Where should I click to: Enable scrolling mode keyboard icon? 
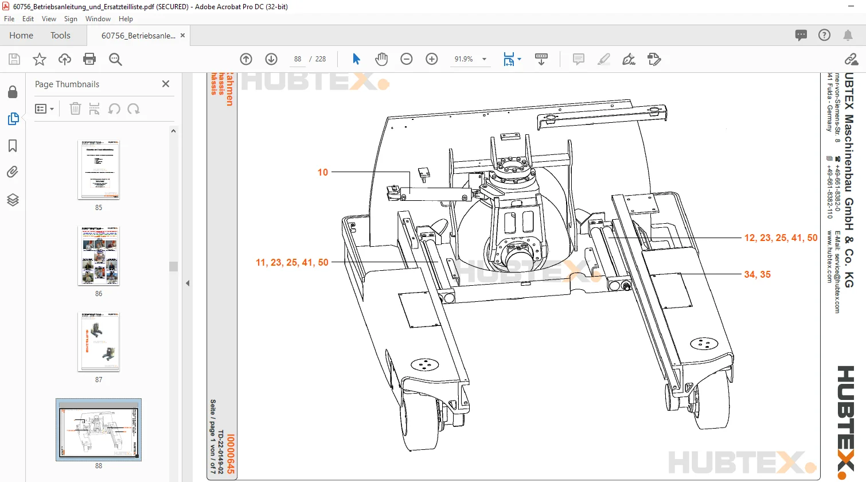coord(541,59)
